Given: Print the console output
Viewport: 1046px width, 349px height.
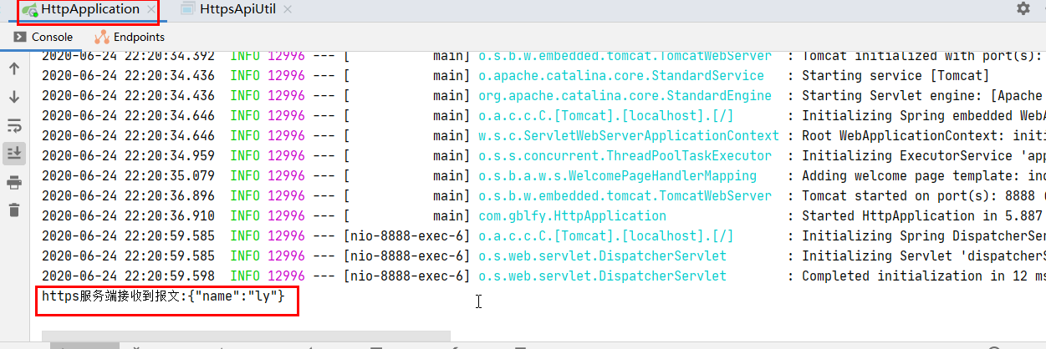Looking at the screenshot, I should [x=13, y=183].
